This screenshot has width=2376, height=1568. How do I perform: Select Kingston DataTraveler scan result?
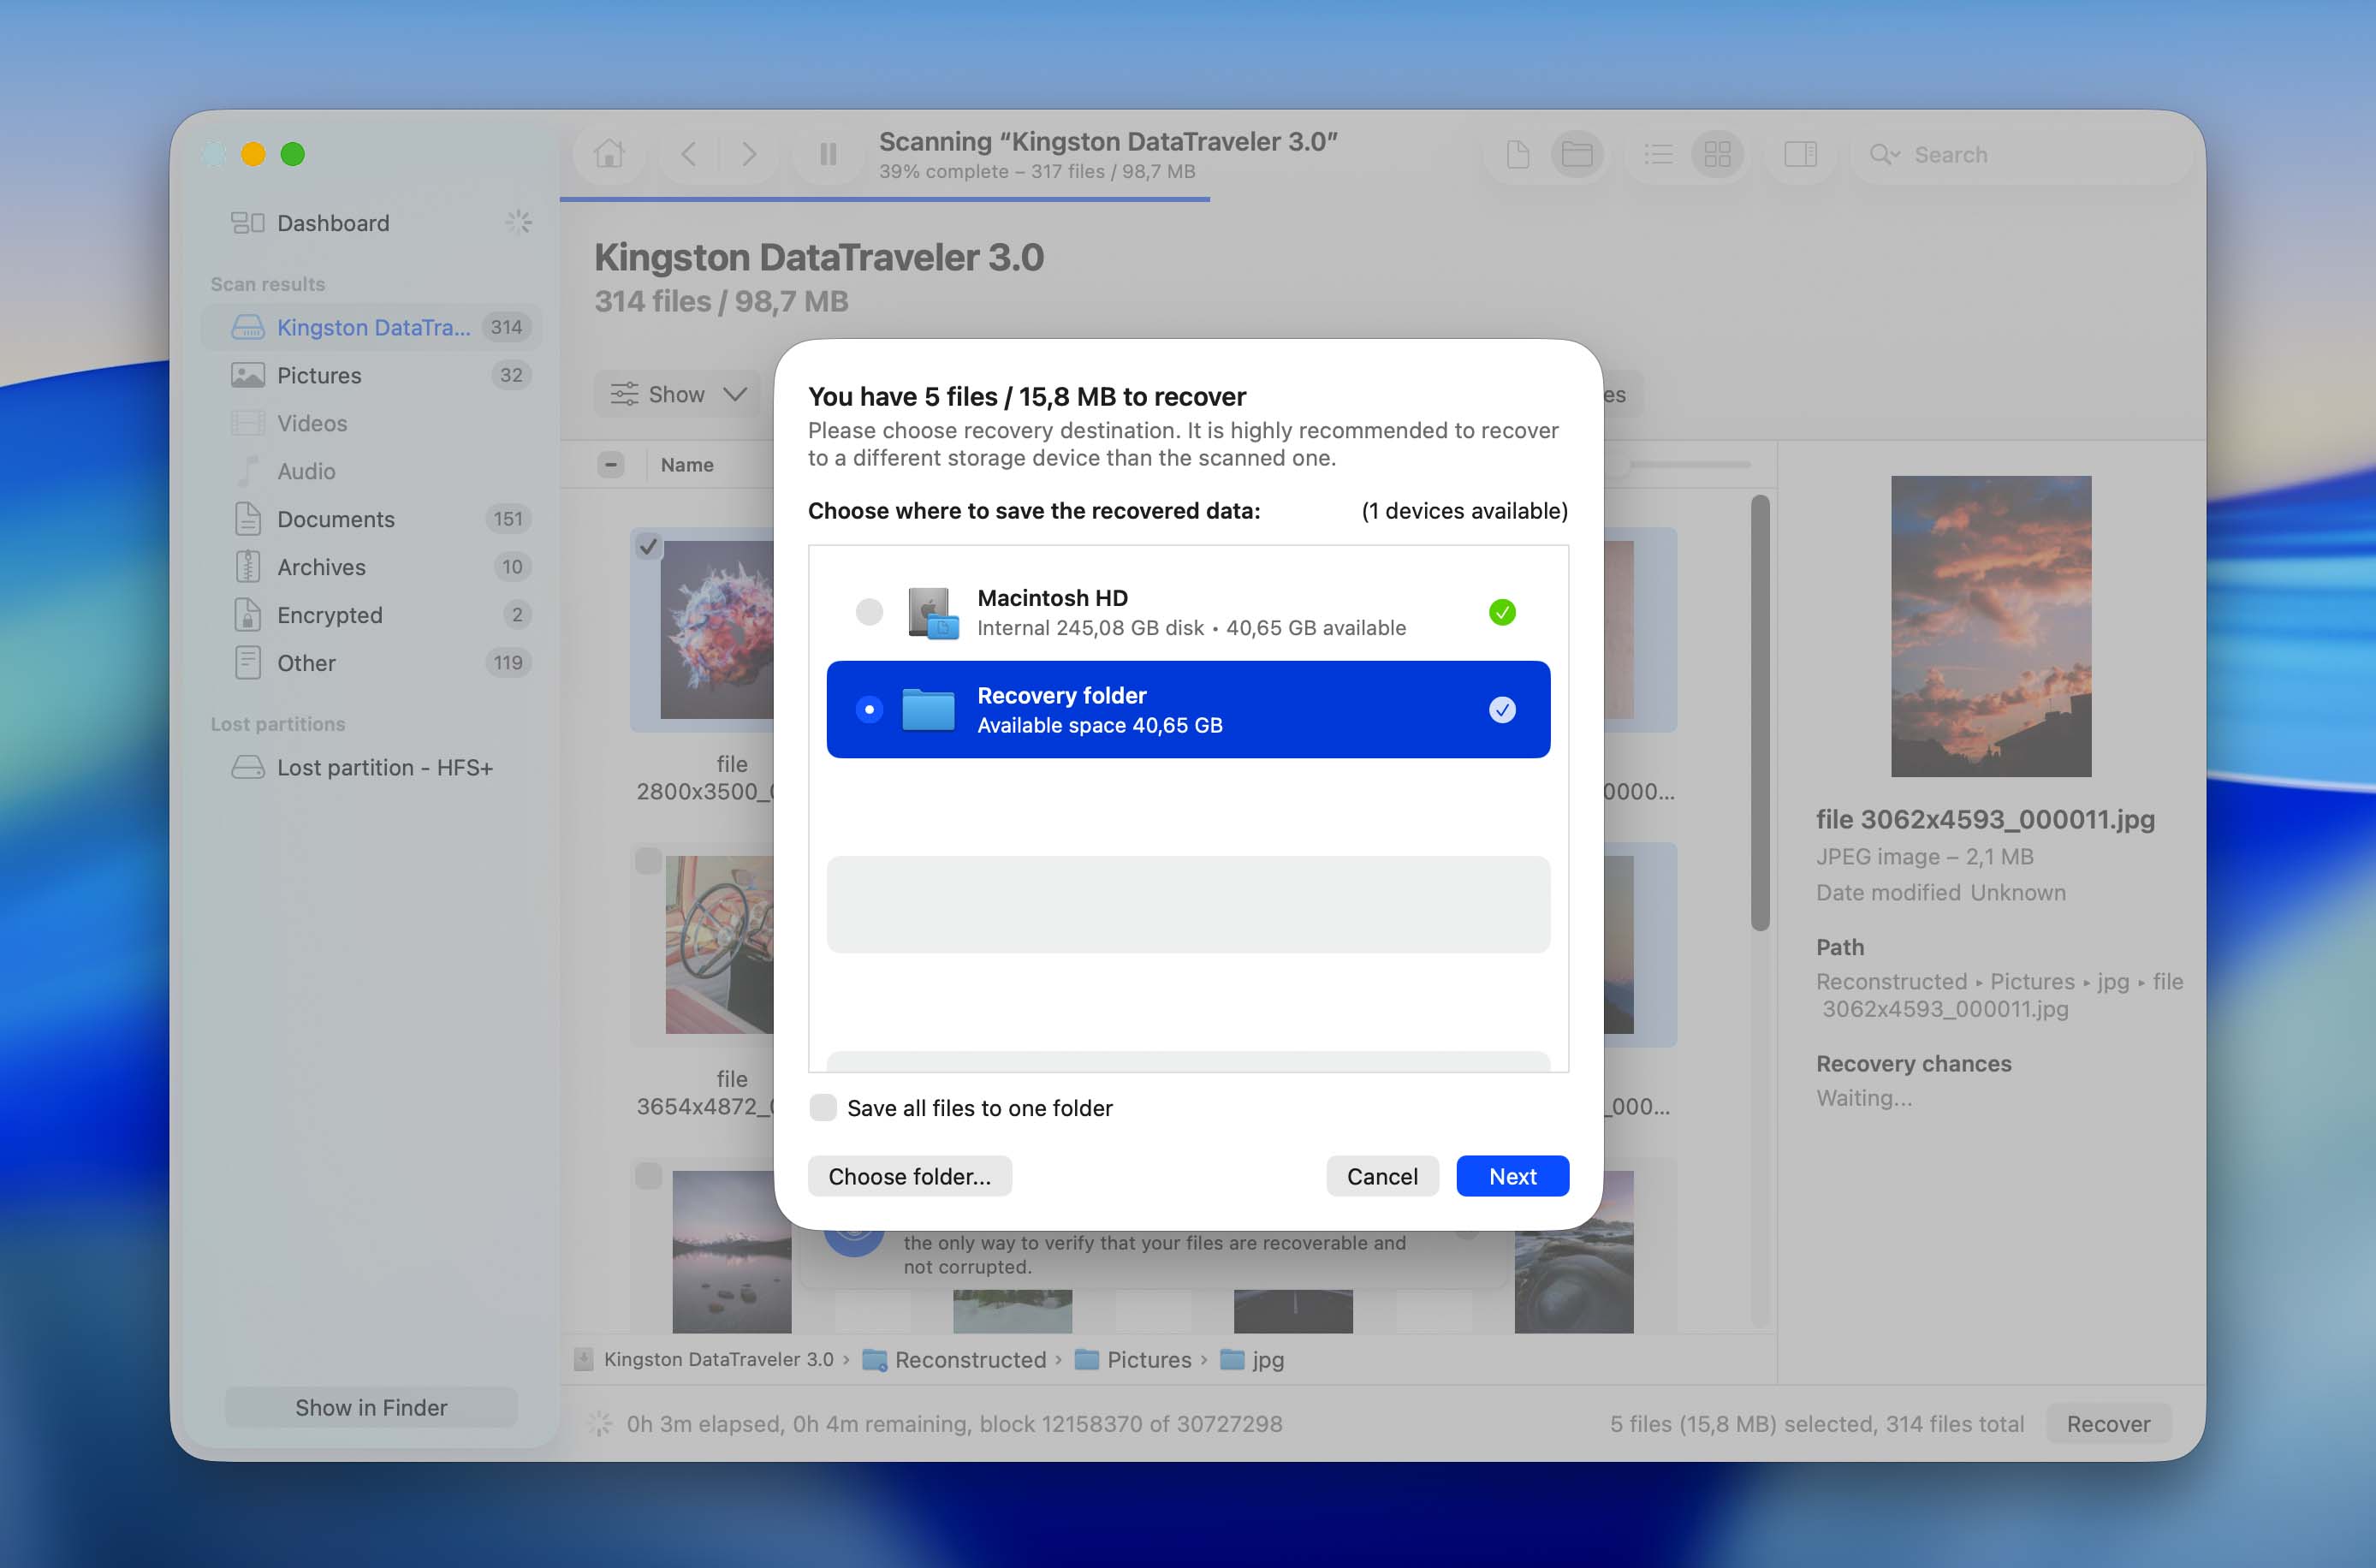coord(372,327)
